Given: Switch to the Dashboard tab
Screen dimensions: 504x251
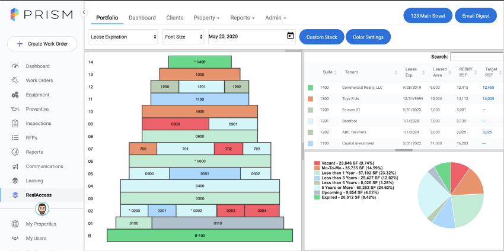Looking at the screenshot, I should [142, 18].
